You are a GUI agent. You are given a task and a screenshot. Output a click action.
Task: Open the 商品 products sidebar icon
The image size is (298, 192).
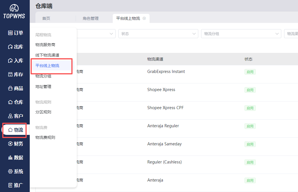click(x=10, y=88)
